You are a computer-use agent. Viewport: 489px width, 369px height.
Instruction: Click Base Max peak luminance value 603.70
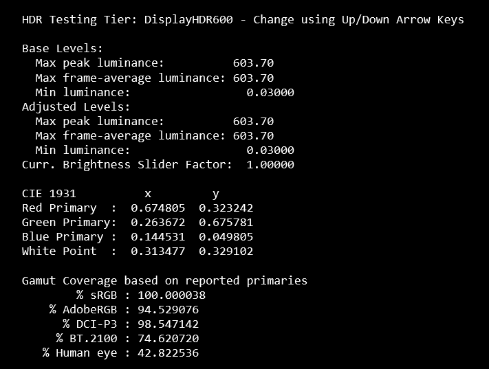253,63
